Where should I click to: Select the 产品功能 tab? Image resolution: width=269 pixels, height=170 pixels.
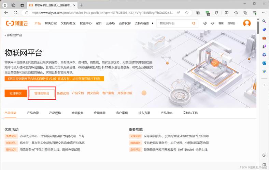pos(32,113)
